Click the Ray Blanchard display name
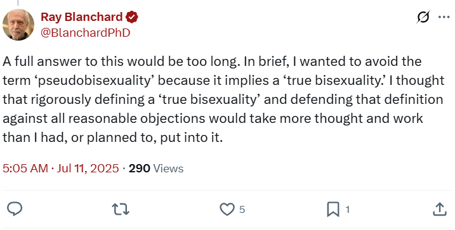Screen dimensions: 455x230 [81, 17]
